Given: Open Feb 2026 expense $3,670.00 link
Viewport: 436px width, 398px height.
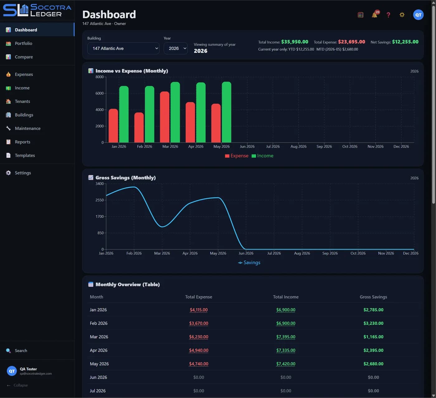Looking at the screenshot, I should coord(199,323).
